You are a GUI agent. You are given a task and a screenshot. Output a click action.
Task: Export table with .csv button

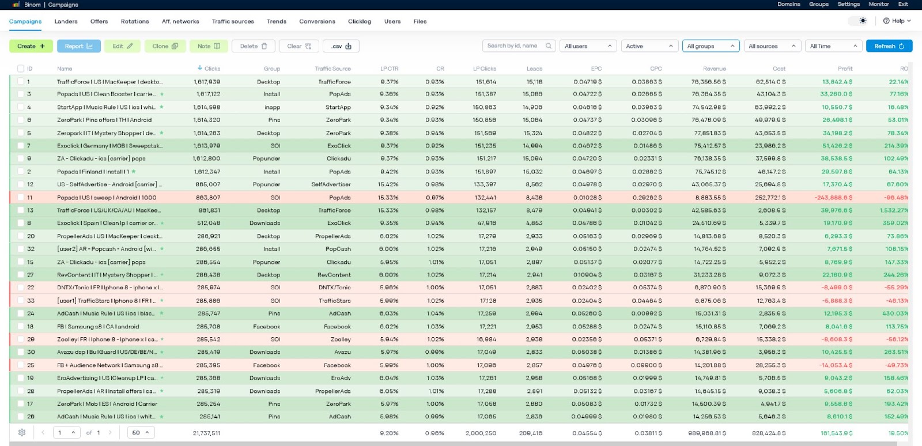[x=341, y=46]
